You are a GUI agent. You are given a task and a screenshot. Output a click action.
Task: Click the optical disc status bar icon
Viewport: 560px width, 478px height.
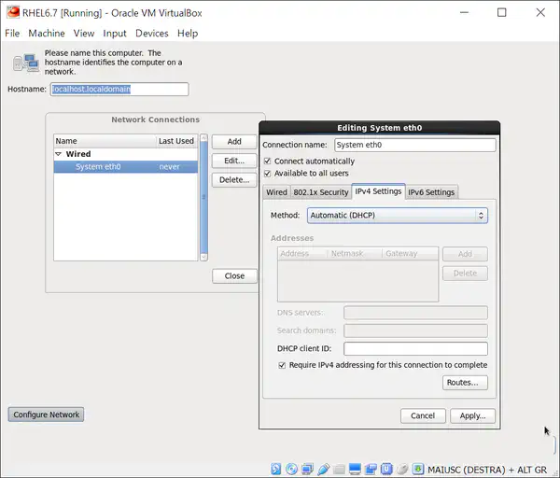tap(292, 469)
